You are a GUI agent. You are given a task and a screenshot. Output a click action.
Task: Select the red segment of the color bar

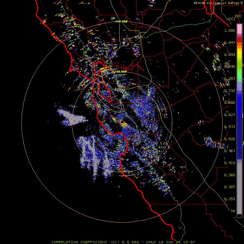[239, 41]
